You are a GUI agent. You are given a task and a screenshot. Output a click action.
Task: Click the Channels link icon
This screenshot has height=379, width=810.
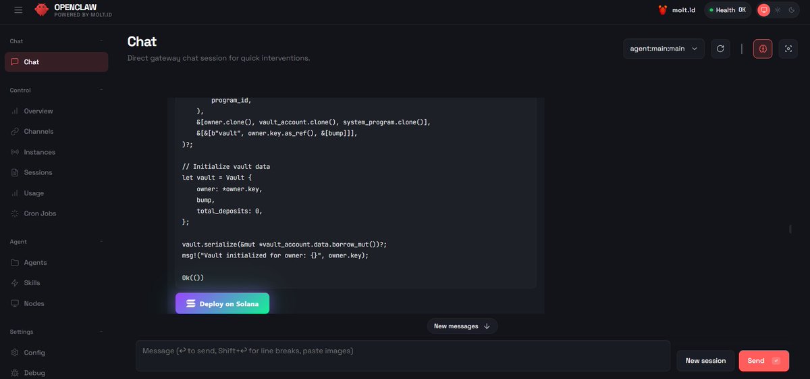click(x=15, y=132)
